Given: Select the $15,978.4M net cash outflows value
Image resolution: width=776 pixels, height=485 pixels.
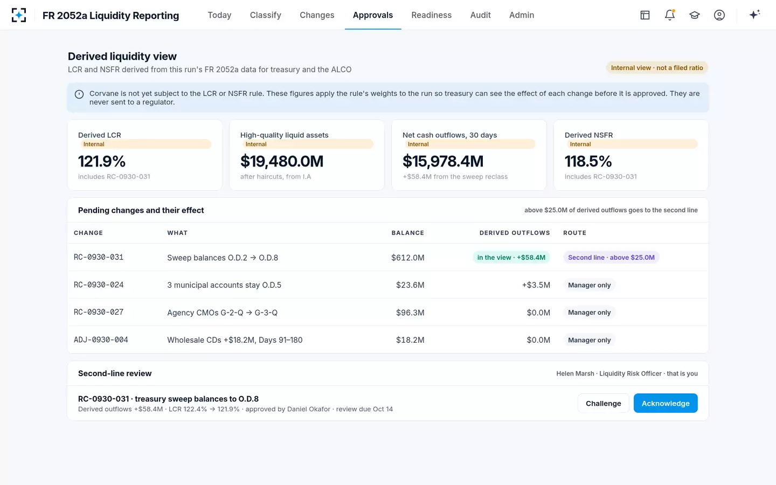Looking at the screenshot, I should click(443, 161).
